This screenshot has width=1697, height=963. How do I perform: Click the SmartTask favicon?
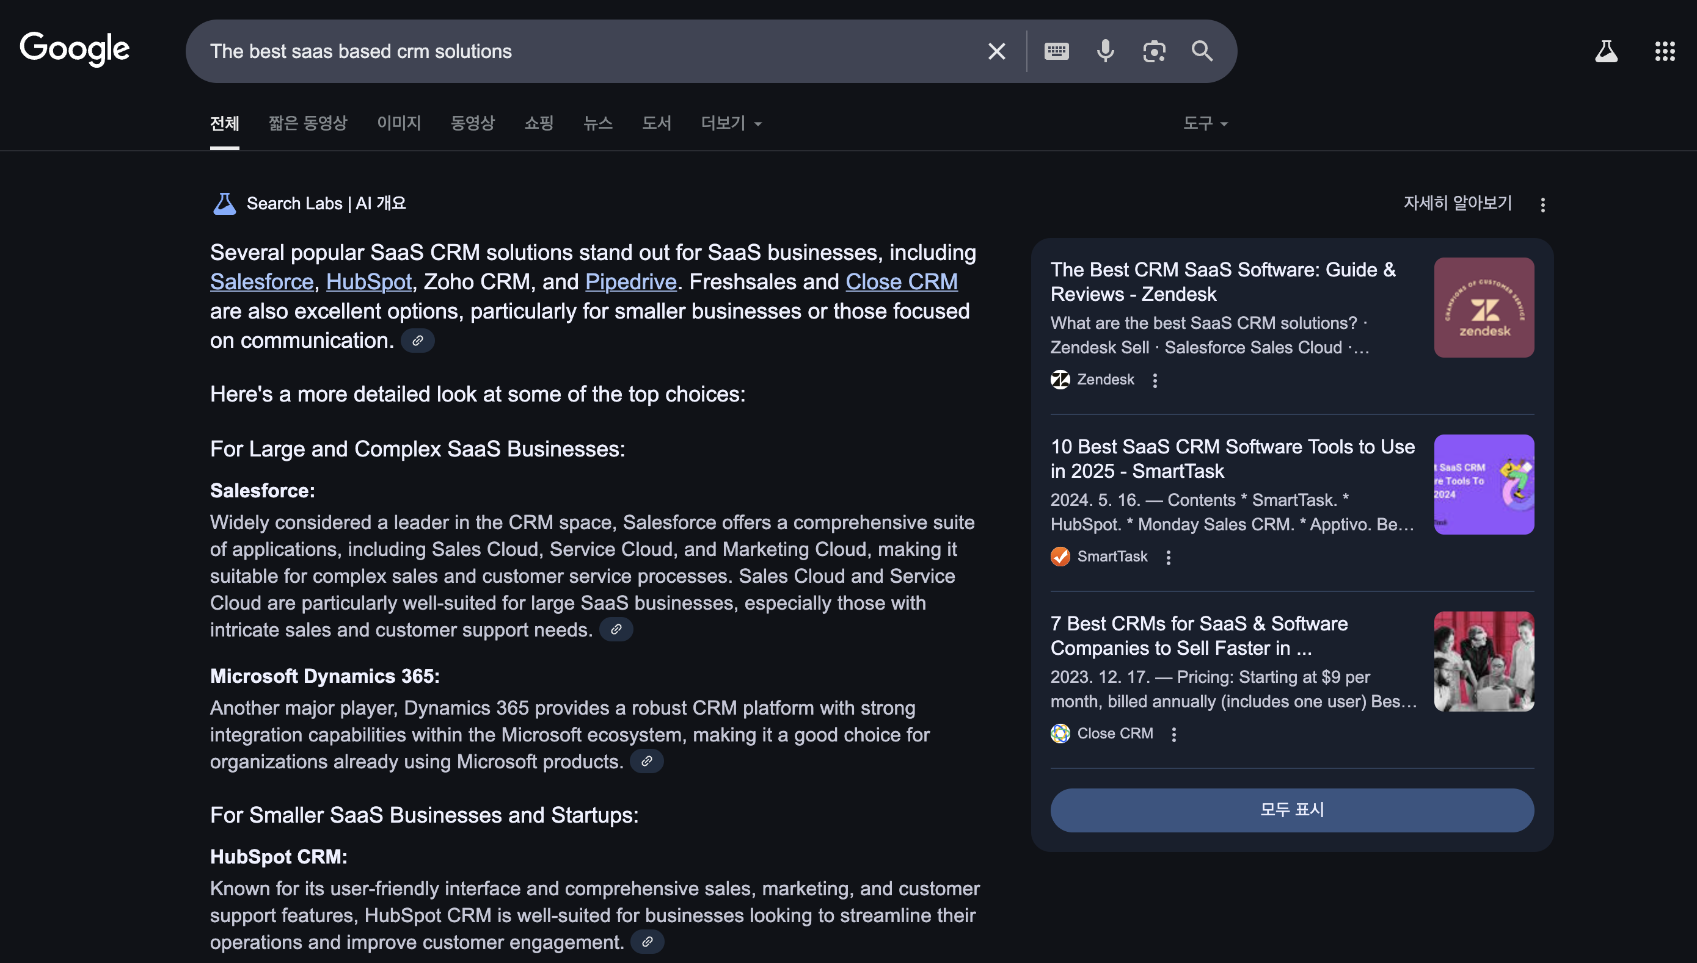(1060, 557)
